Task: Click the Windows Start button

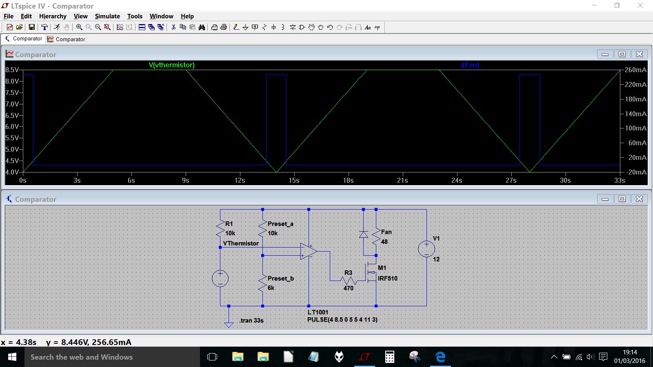Action: (x=12, y=357)
